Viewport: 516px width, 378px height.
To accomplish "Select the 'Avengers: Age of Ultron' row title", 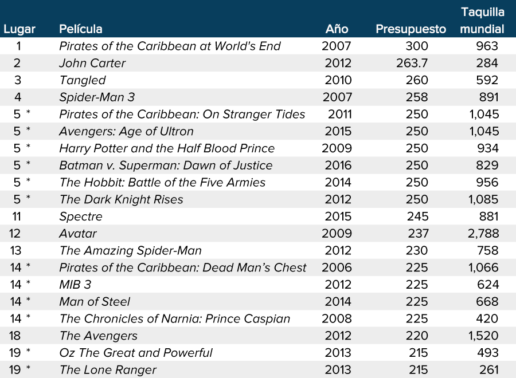I will [x=126, y=131].
